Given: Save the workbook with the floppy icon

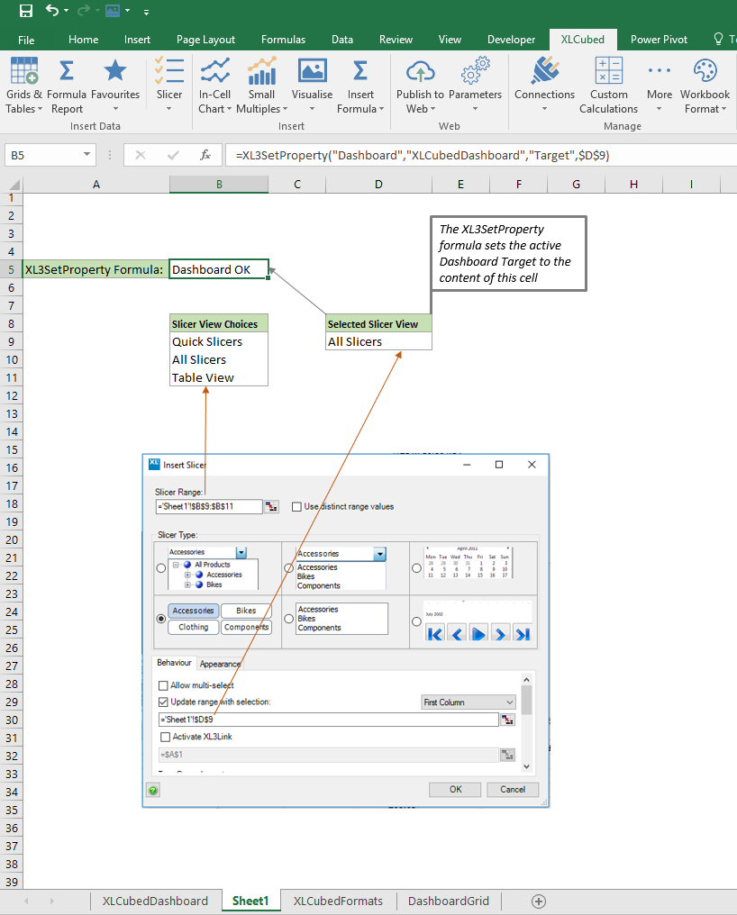Looking at the screenshot, I should pos(25,12).
